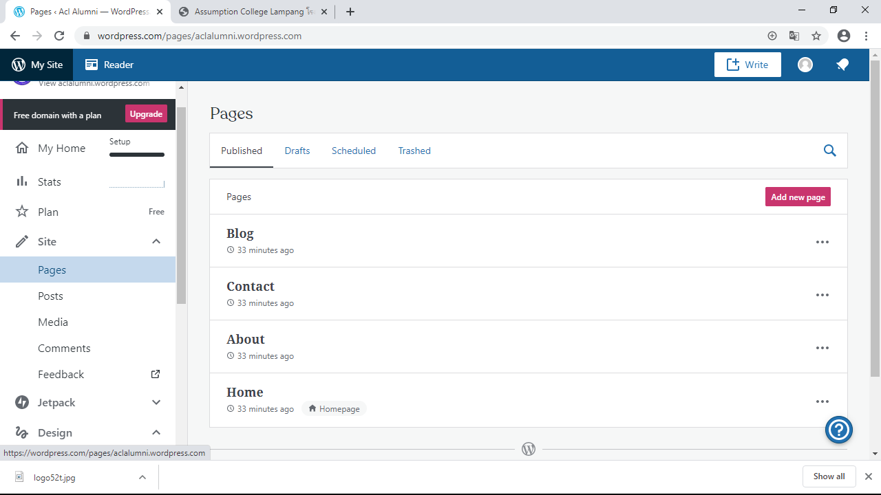Click the user profile avatar icon

coord(805,65)
